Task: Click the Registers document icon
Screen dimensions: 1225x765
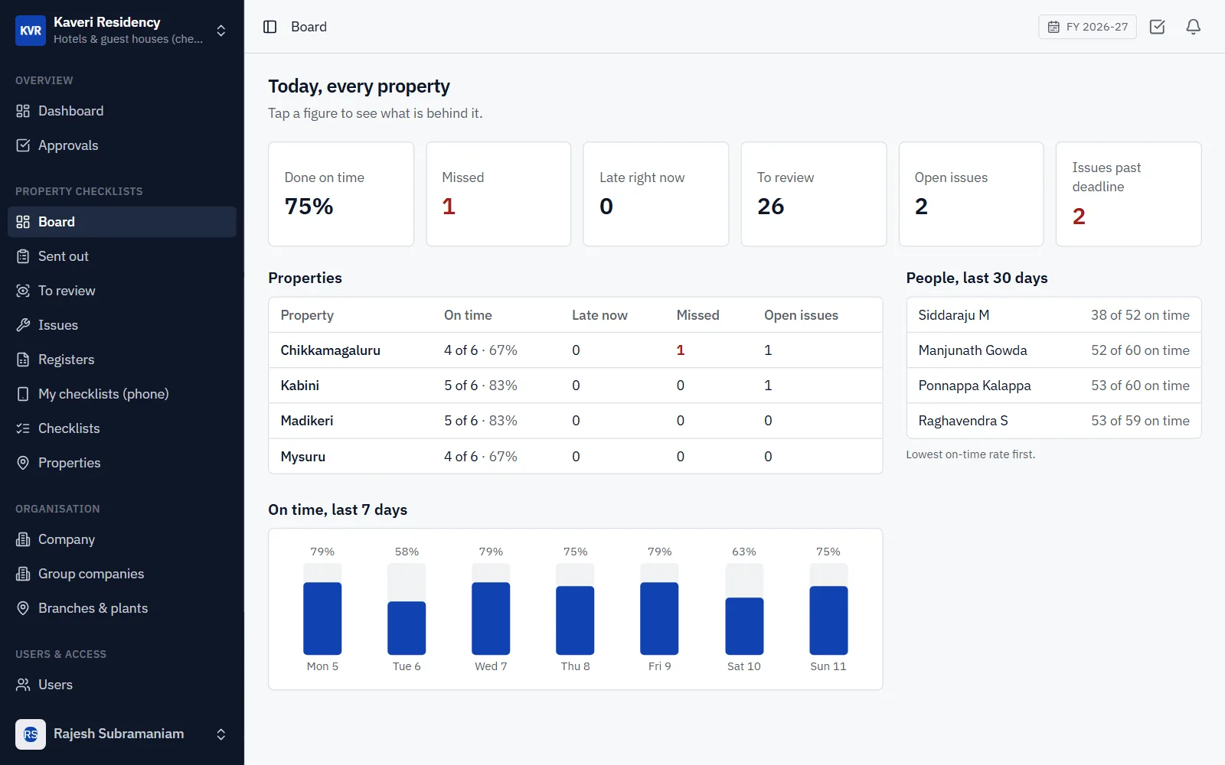Action: [23, 360]
